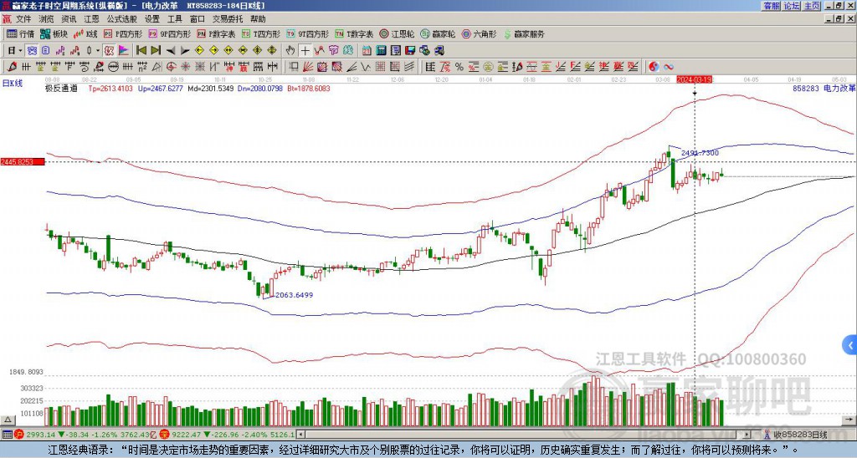This screenshot has width=857, height=458.
Task: Expand the candlestick chart type dropdown arrow
Action: [98, 51]
